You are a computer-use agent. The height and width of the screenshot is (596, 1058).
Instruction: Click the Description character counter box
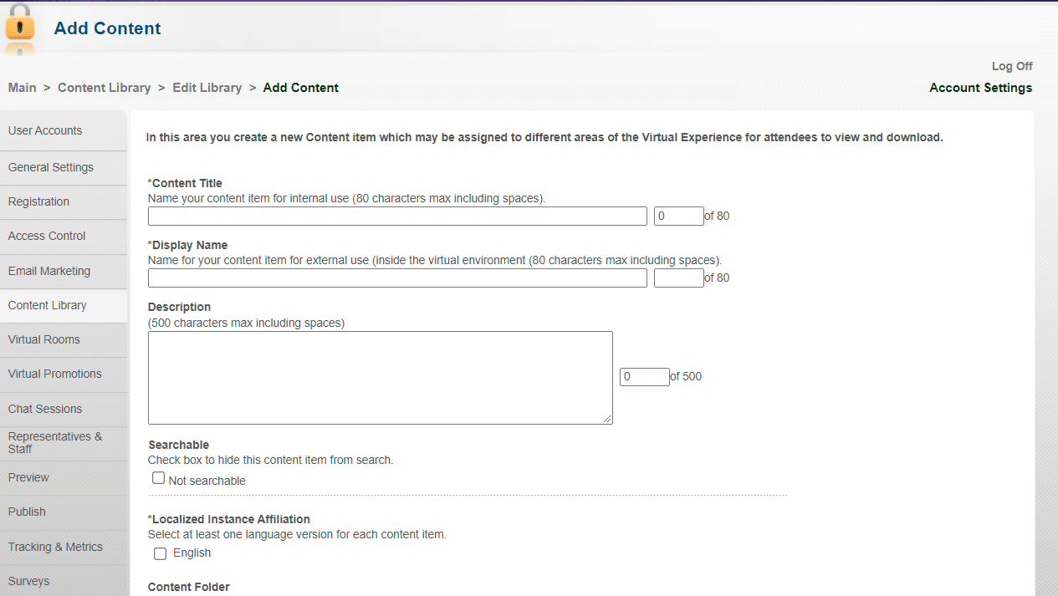pos(644,377)
